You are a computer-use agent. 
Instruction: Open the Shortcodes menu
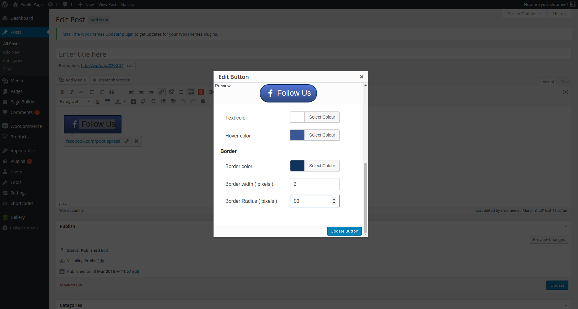coord(24,203)
